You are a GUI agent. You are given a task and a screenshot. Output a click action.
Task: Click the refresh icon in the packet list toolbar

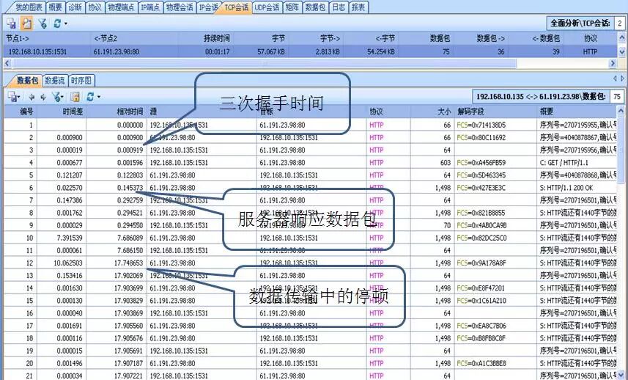[90, 97]
